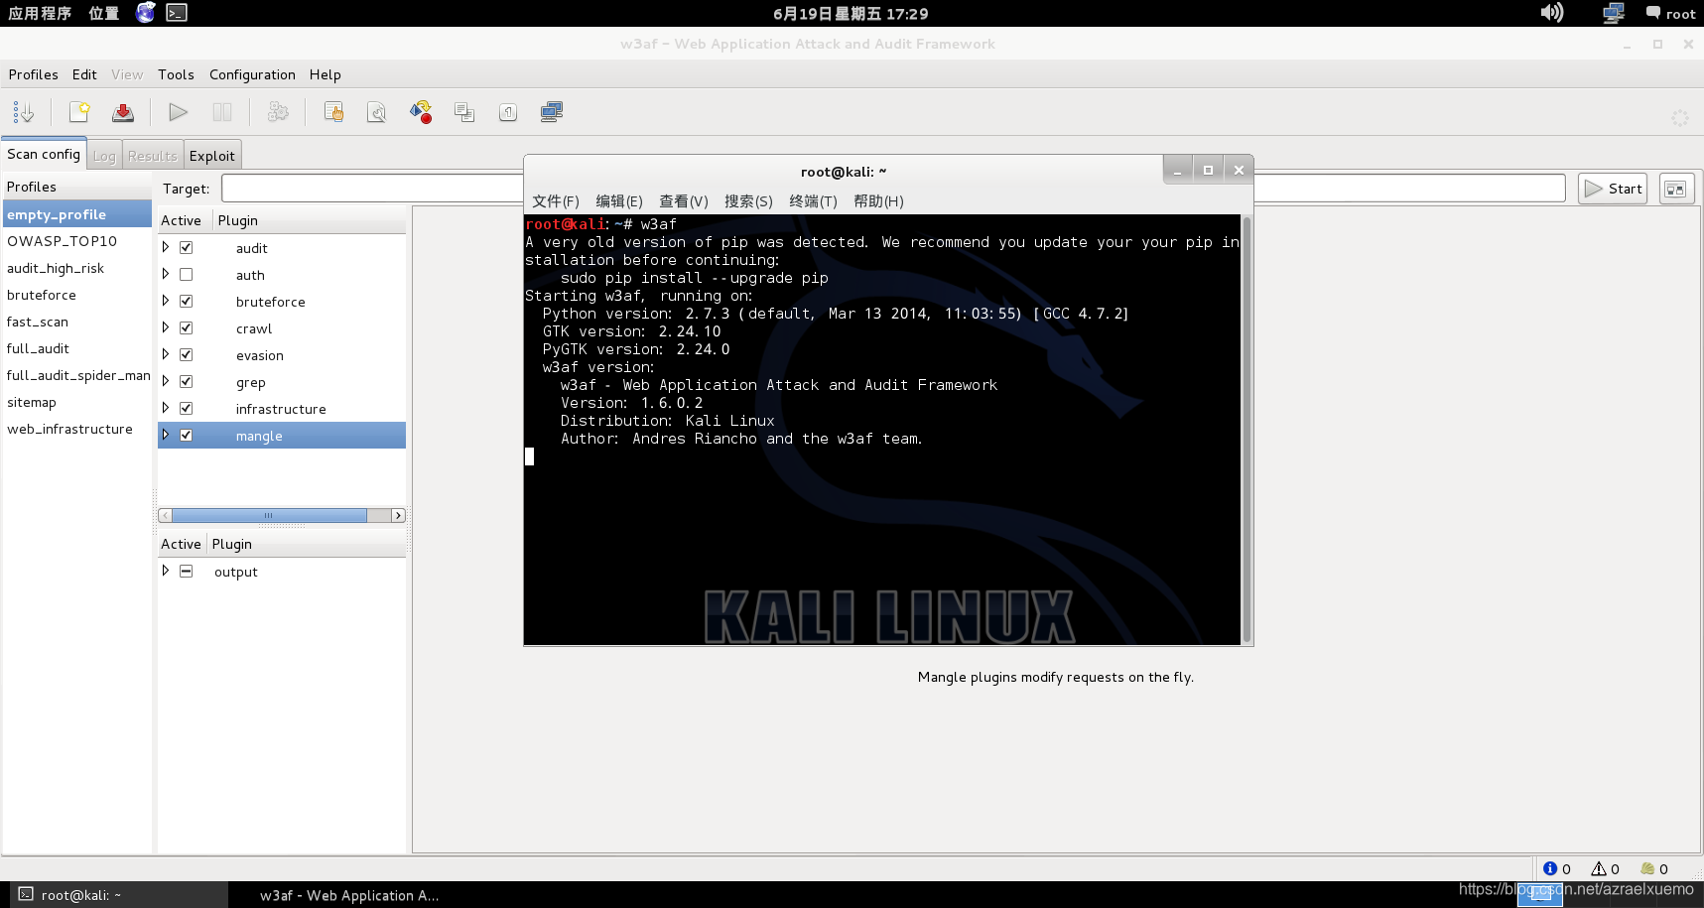Open the Manual Request editor icon
1704x908 pixels.
[333, 112]
